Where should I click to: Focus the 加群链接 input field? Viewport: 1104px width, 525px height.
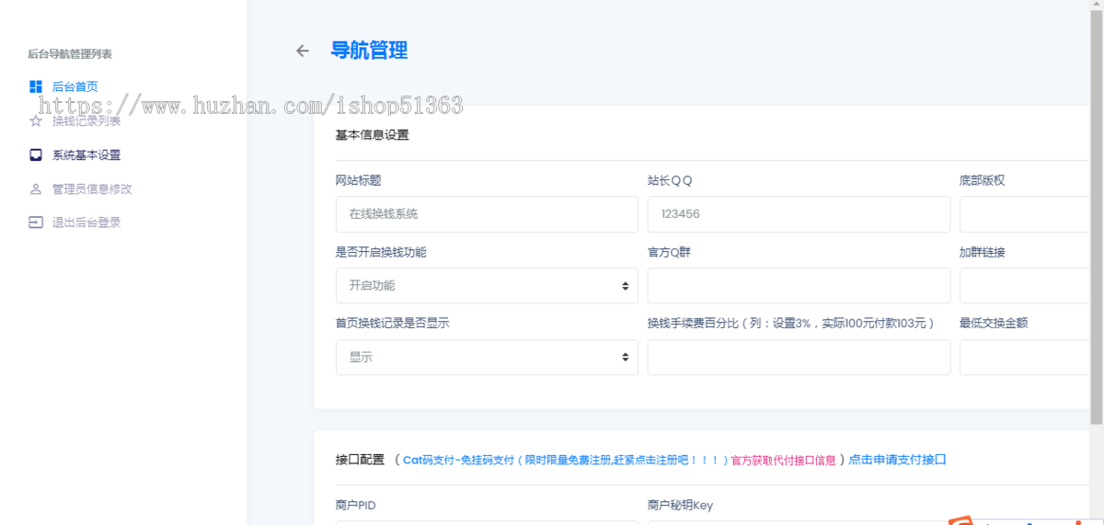[1025, 285]
